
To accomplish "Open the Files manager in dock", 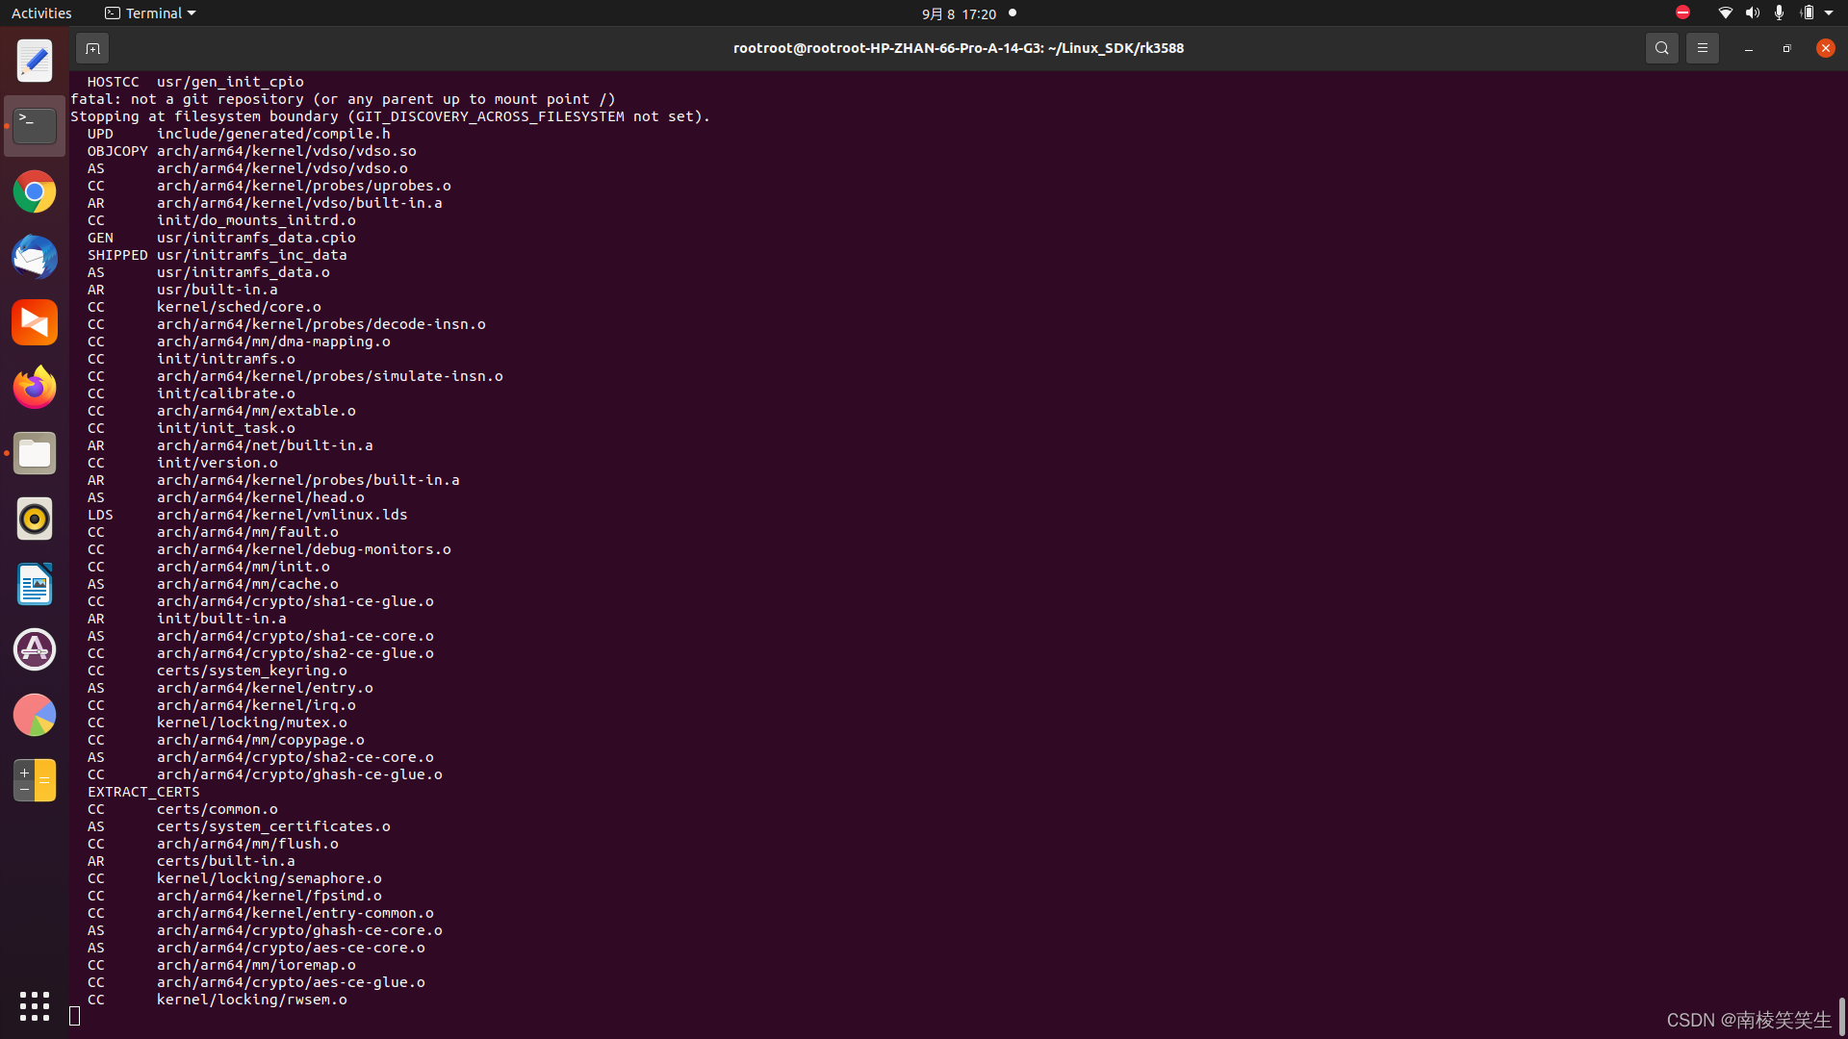I will click(x=35, y=453).
